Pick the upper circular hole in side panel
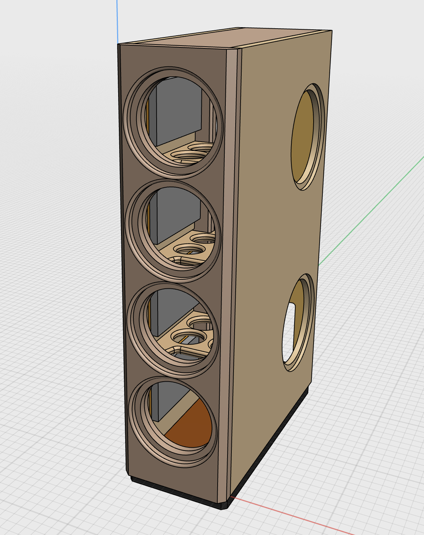The height and width of the screenshot is (535, 424). [308, 137]
